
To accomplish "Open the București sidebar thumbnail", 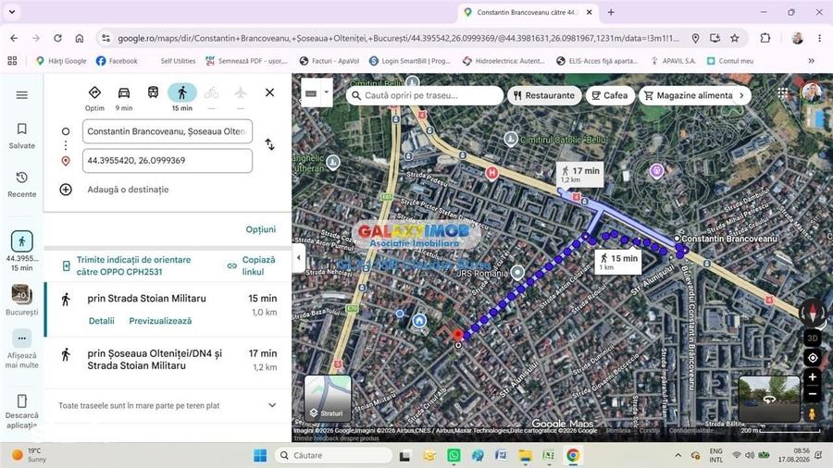I will (22, 301).
